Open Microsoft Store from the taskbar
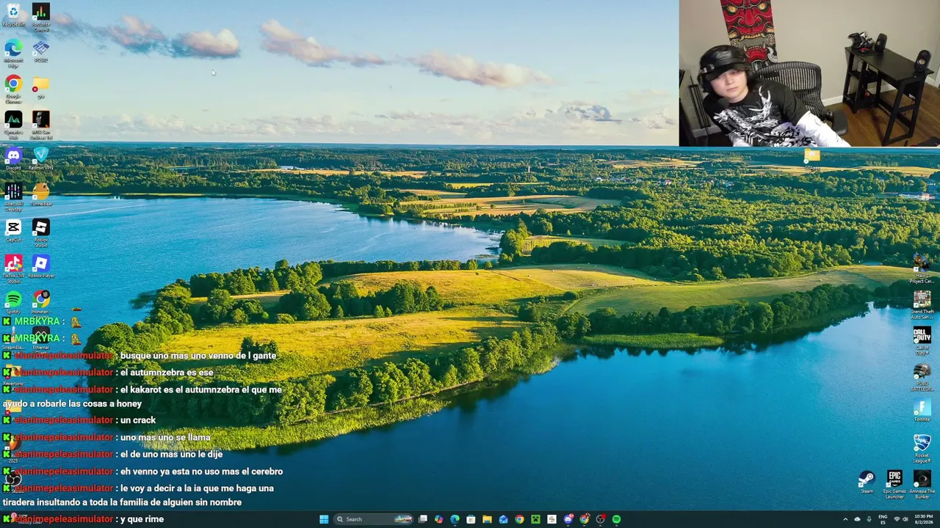Viewport: 940px width, 528px height. pos(471,519)
